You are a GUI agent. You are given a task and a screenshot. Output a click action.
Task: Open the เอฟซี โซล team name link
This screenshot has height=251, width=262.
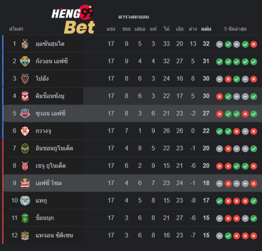[49, 183]
